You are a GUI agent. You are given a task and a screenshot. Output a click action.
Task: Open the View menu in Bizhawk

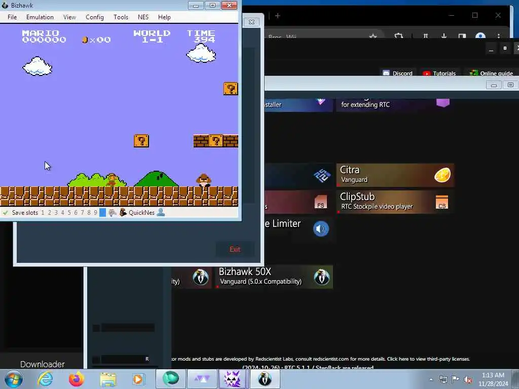pos(69,17)
